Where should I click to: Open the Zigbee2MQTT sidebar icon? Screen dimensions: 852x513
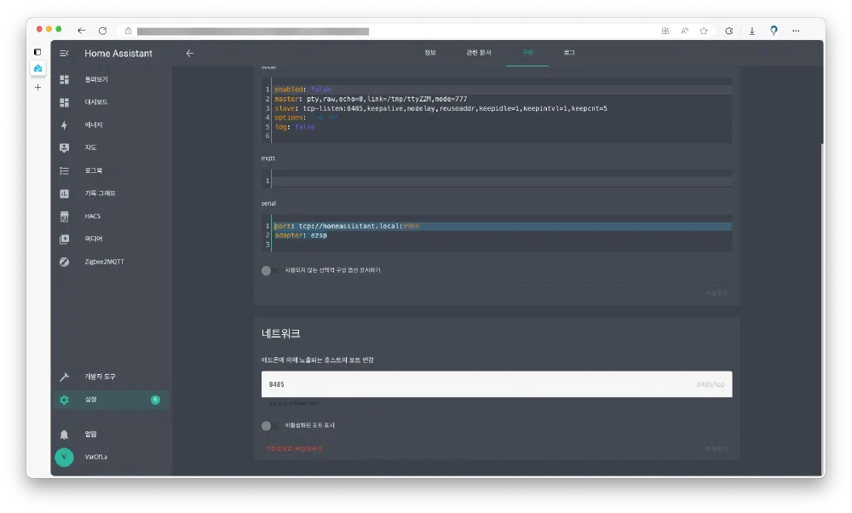pyautogui.click(x=64, y=262)
